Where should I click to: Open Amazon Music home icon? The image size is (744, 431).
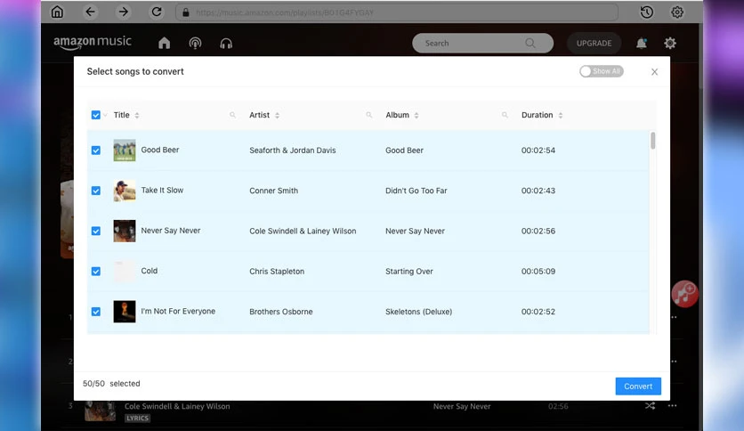tap(164, 44)
